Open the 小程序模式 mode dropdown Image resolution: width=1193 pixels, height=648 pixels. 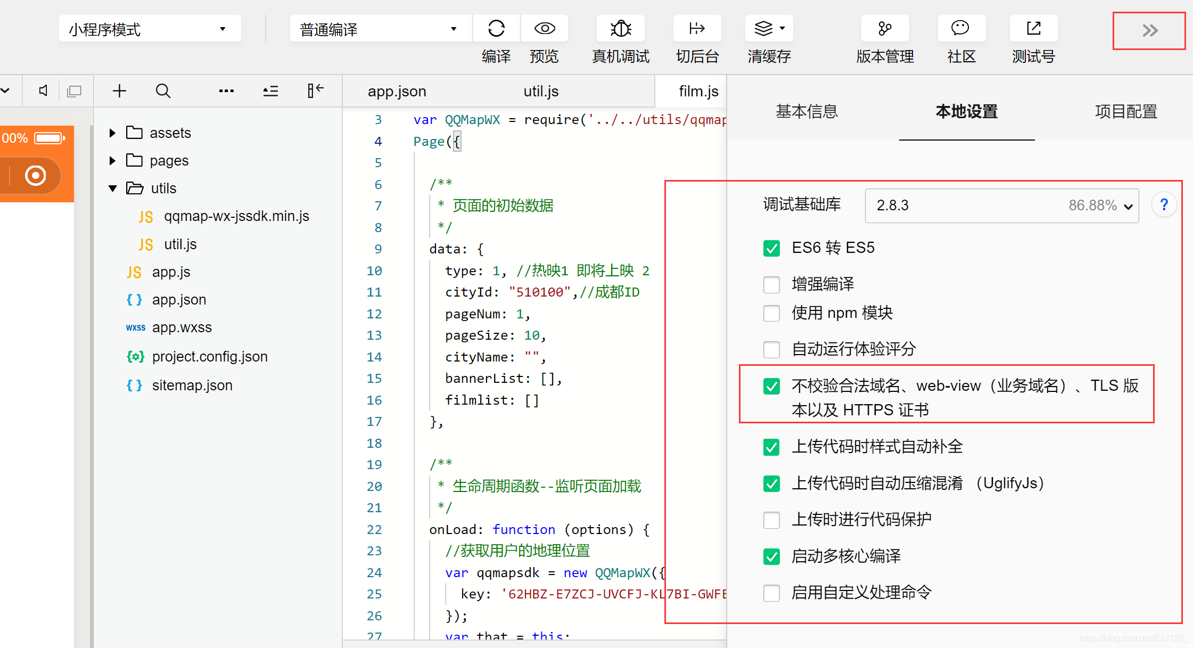coord(150,29)
